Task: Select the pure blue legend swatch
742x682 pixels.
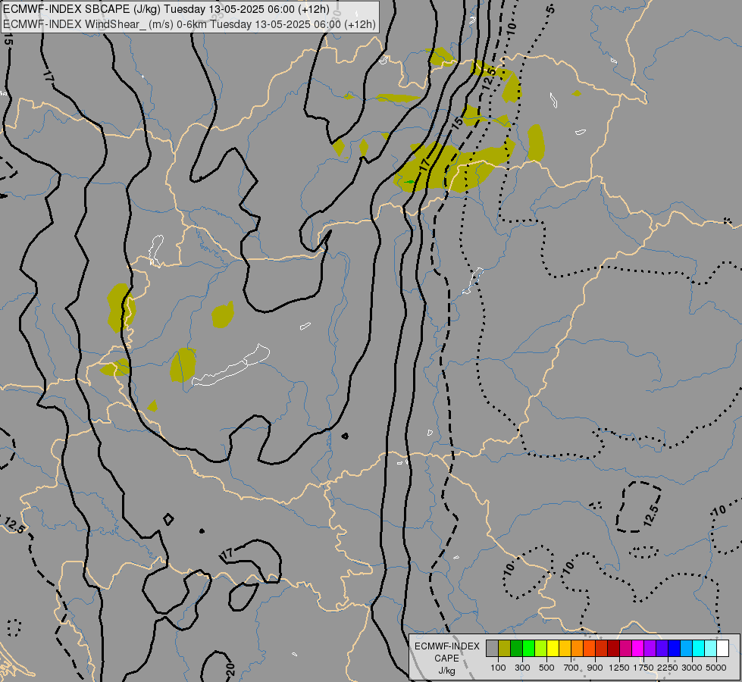Action: coord(674,649)
